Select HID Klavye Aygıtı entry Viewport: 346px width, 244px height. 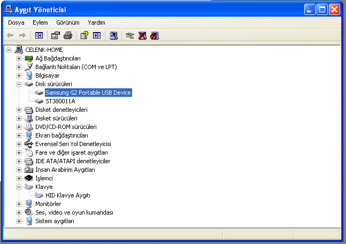(x=68, y=195)
